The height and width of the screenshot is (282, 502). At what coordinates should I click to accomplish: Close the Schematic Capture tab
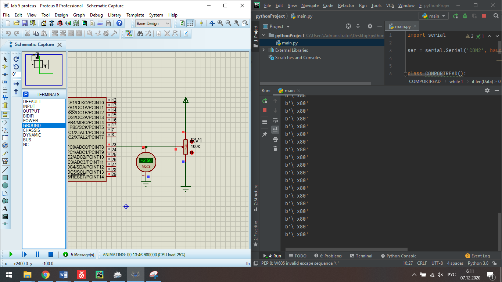pyautogui.click(x=60, y=44)
